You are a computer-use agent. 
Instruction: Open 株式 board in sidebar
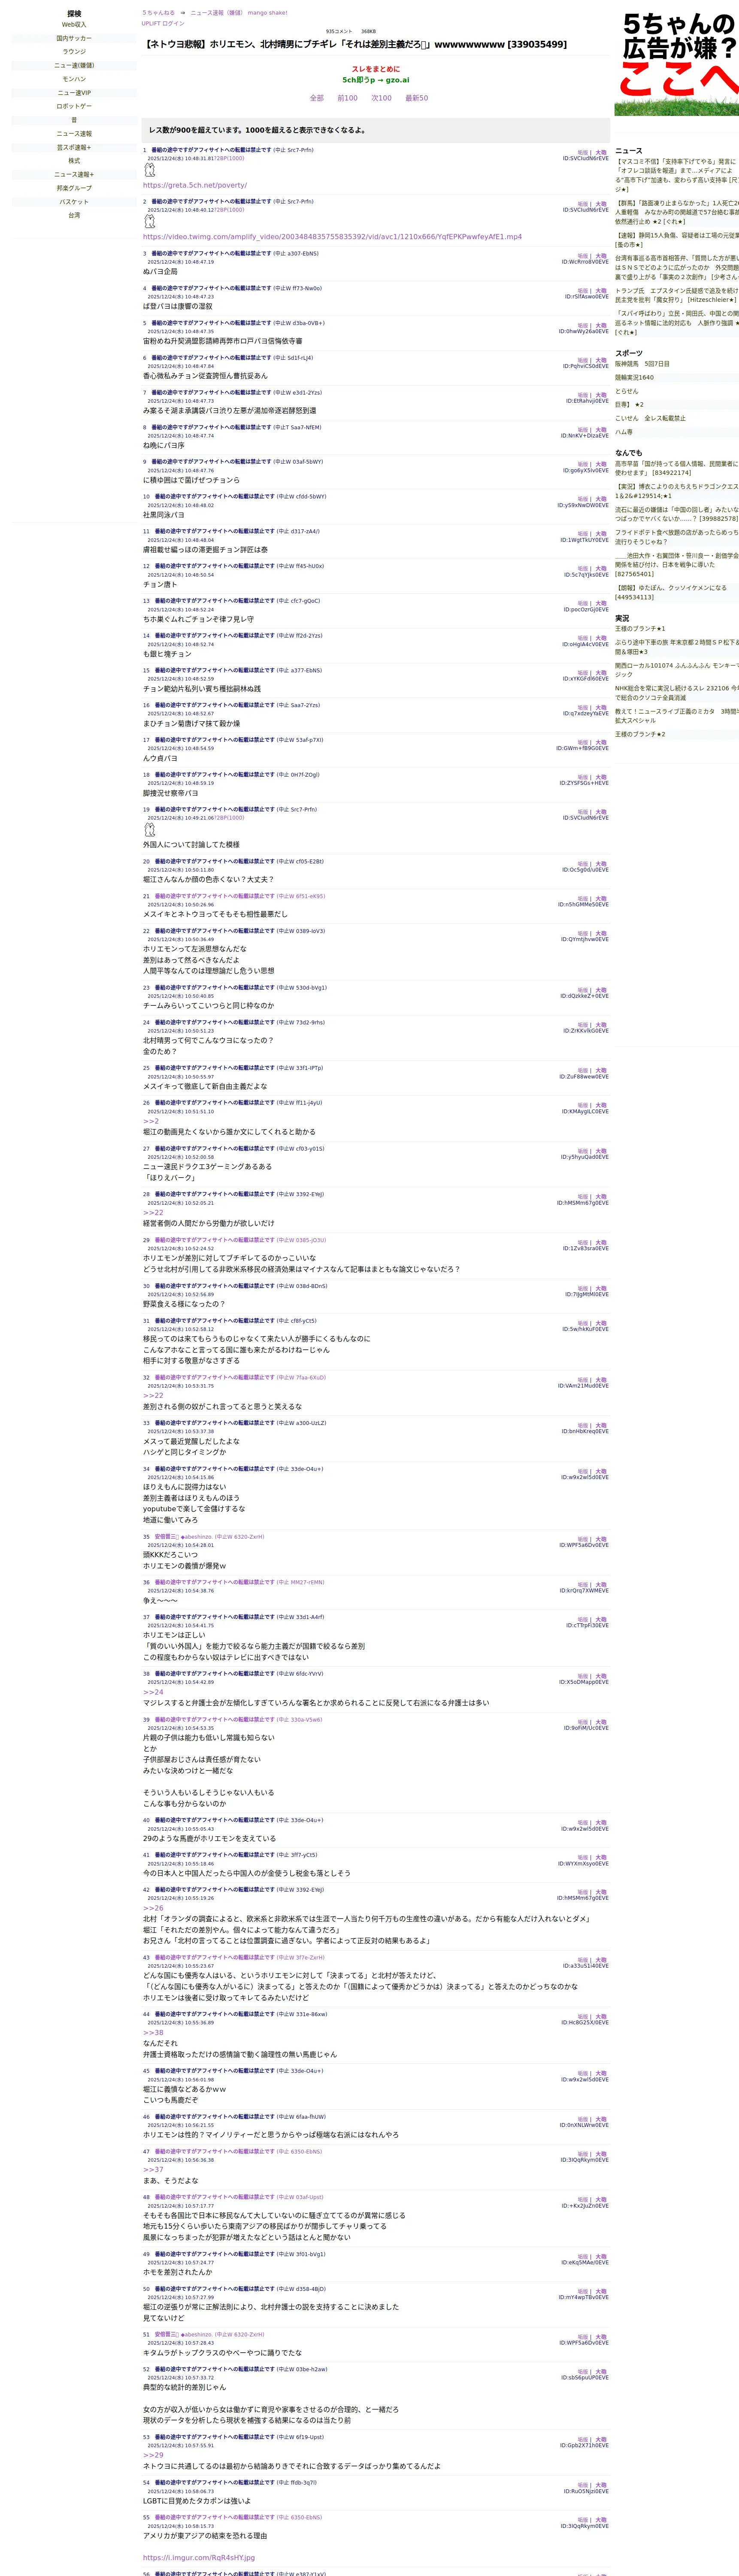click(x=74, y=161)
